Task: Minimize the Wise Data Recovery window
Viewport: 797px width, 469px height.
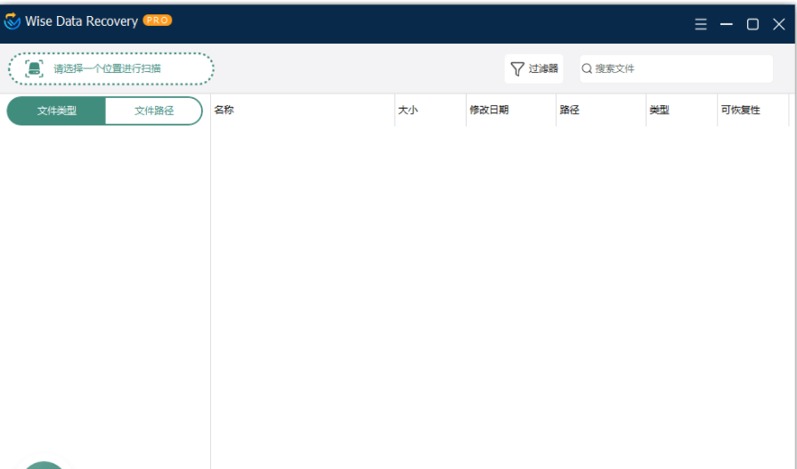Action: tap(727, 24)
